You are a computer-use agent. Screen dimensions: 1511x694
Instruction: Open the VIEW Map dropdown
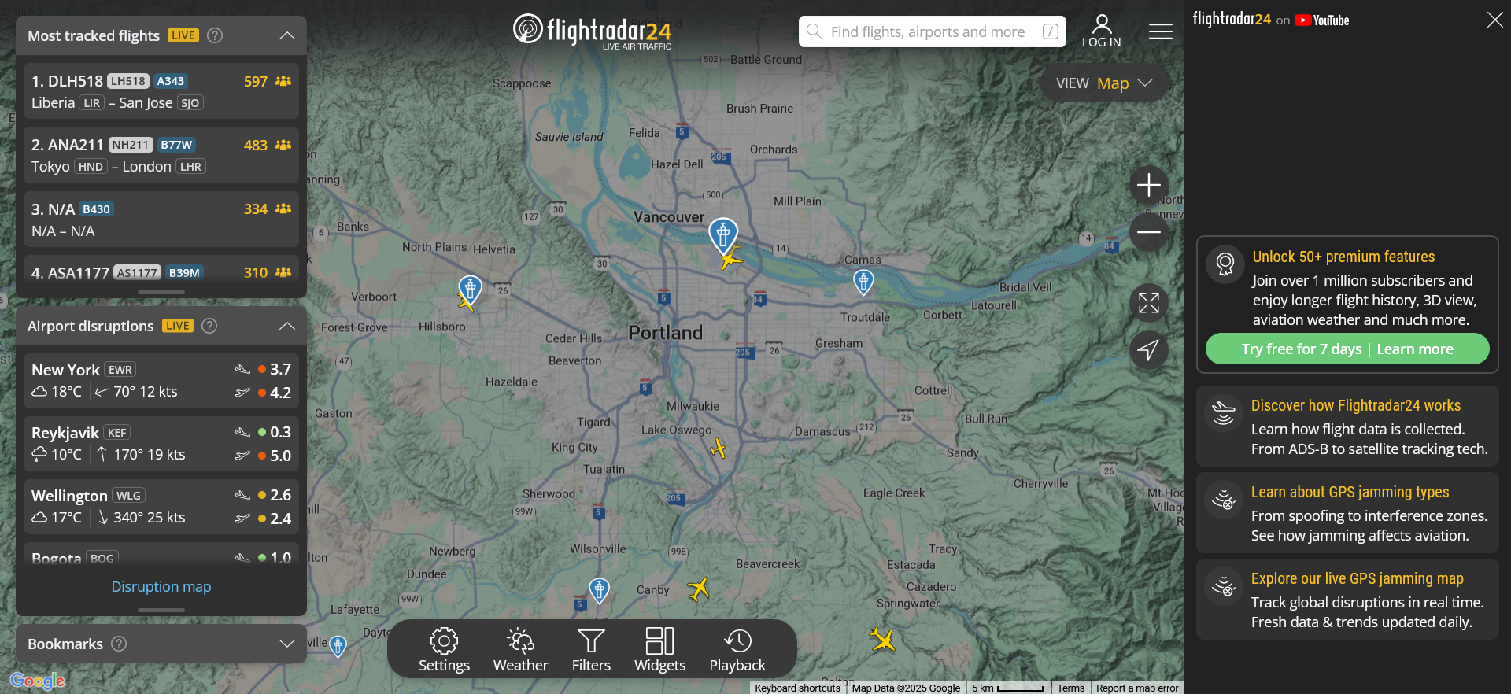click(x=1104, y=83)
